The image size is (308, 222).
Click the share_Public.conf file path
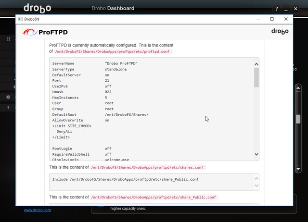(x=154, y=197)
